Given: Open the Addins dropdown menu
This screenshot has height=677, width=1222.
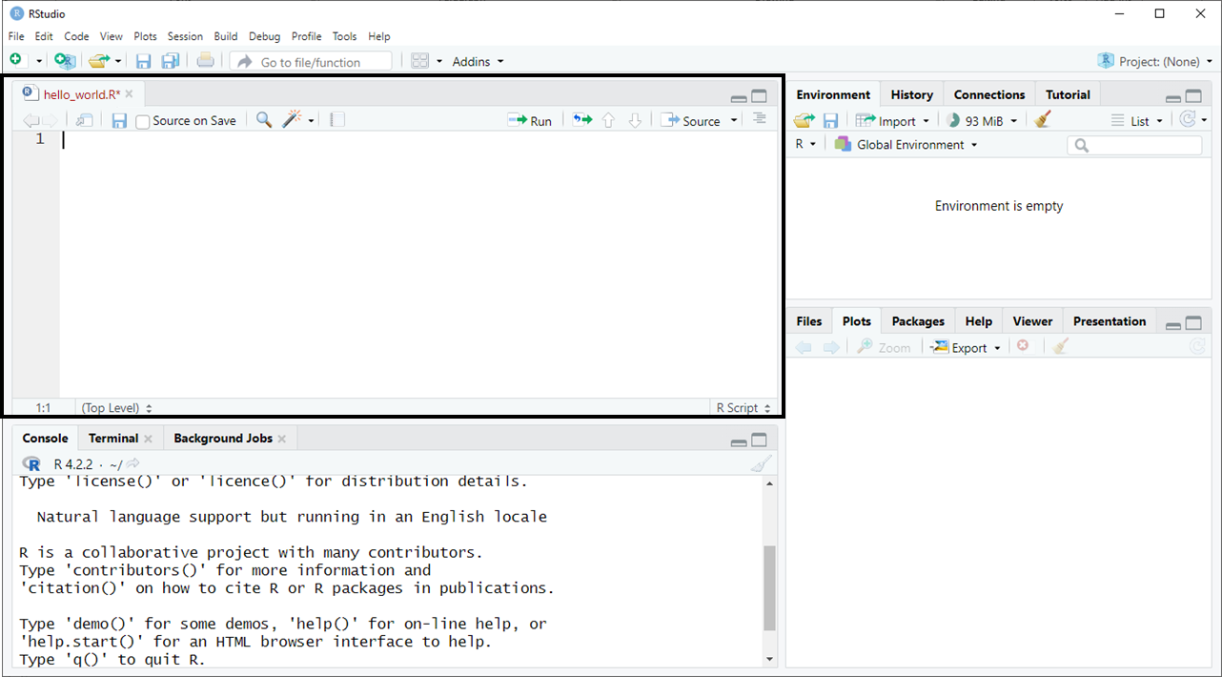Looking at the screenshot, I should [x=478, y=62].
